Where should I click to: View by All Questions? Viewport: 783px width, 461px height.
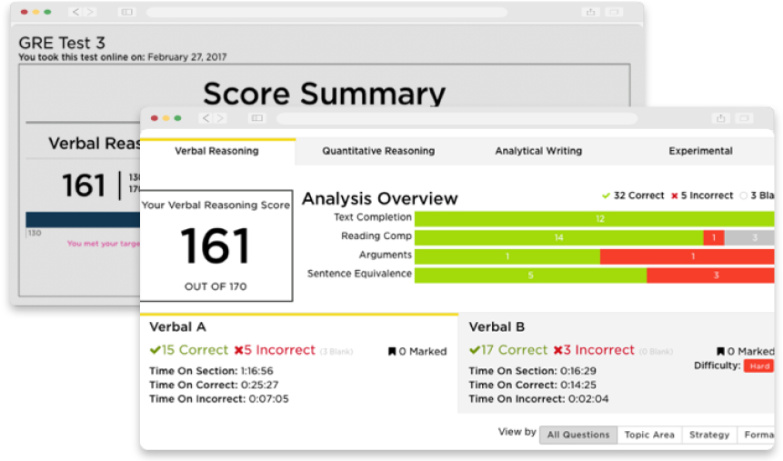point(578,436)
